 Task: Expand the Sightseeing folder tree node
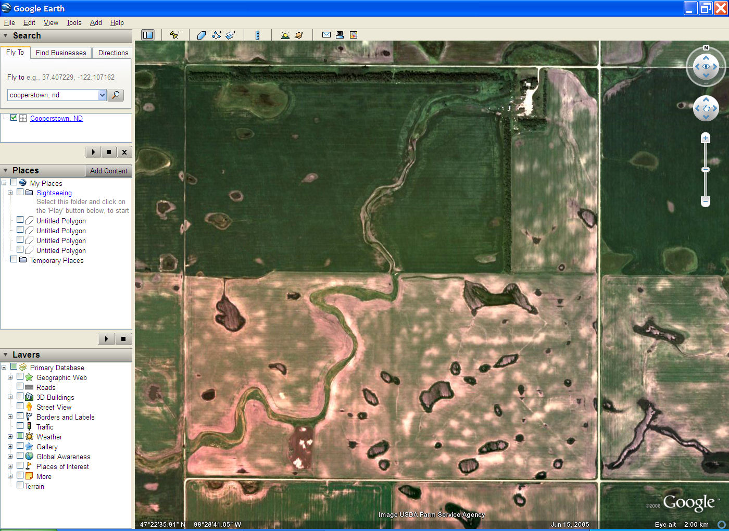[x=10, y=193]
